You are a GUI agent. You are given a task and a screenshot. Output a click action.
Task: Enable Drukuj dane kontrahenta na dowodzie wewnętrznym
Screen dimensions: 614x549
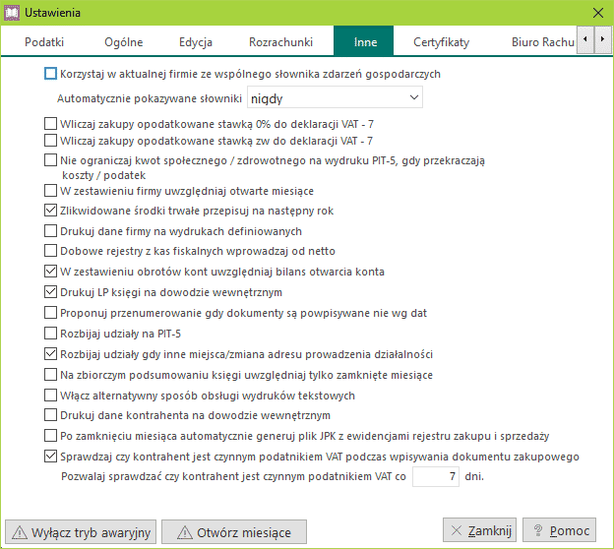(50, 415)
